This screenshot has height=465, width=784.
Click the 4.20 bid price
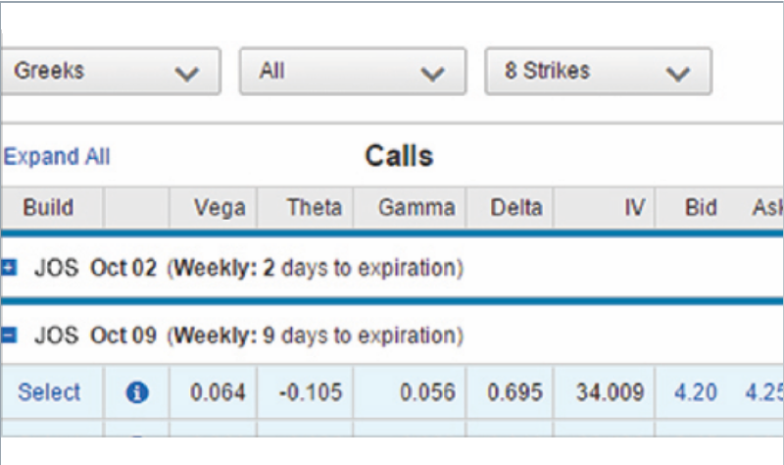point(696,392)
